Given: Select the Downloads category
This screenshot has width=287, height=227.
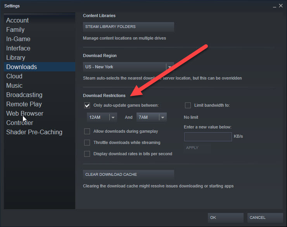Looking at the screenshot, I should coord(40,67).
